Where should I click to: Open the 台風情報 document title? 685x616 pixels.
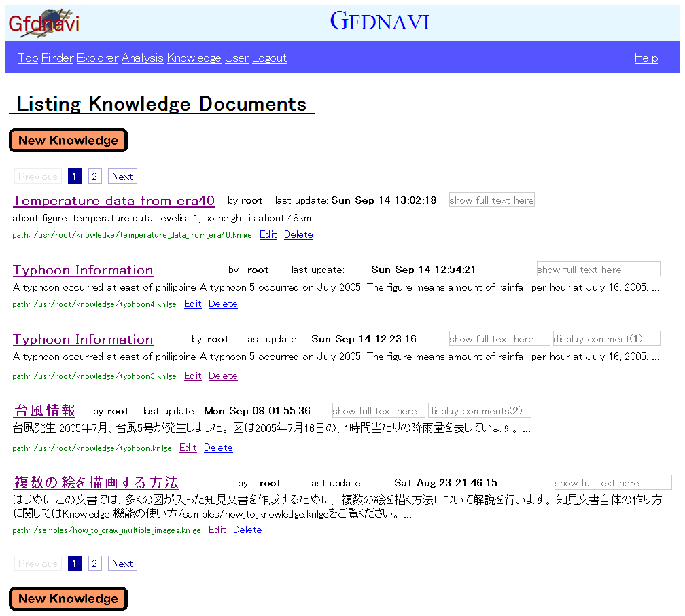pos(45,411)
